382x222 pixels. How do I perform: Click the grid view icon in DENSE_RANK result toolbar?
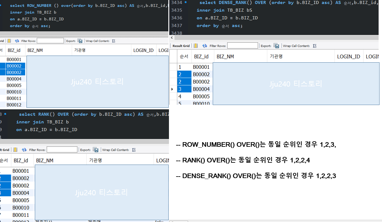[195, 46]
